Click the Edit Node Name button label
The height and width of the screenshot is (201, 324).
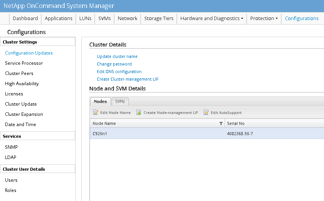115,113
